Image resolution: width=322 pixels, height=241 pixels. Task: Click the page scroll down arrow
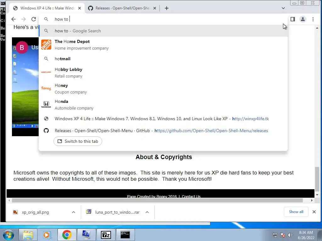(x=317, y=195)
